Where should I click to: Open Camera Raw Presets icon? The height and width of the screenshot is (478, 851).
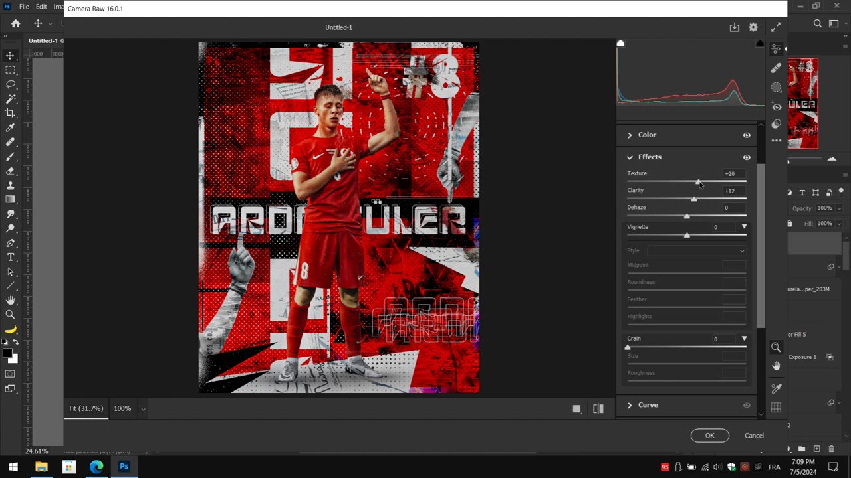point(776,124)
